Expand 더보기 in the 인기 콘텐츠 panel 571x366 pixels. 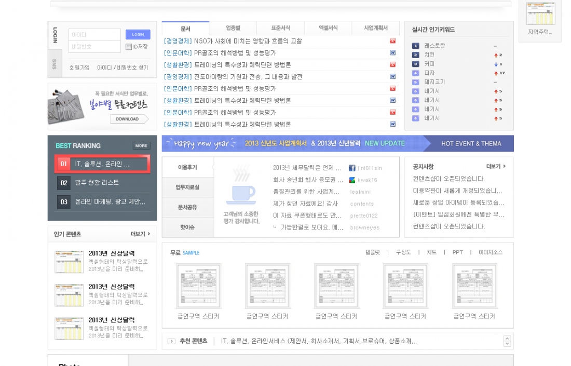(x=140, y=234)
